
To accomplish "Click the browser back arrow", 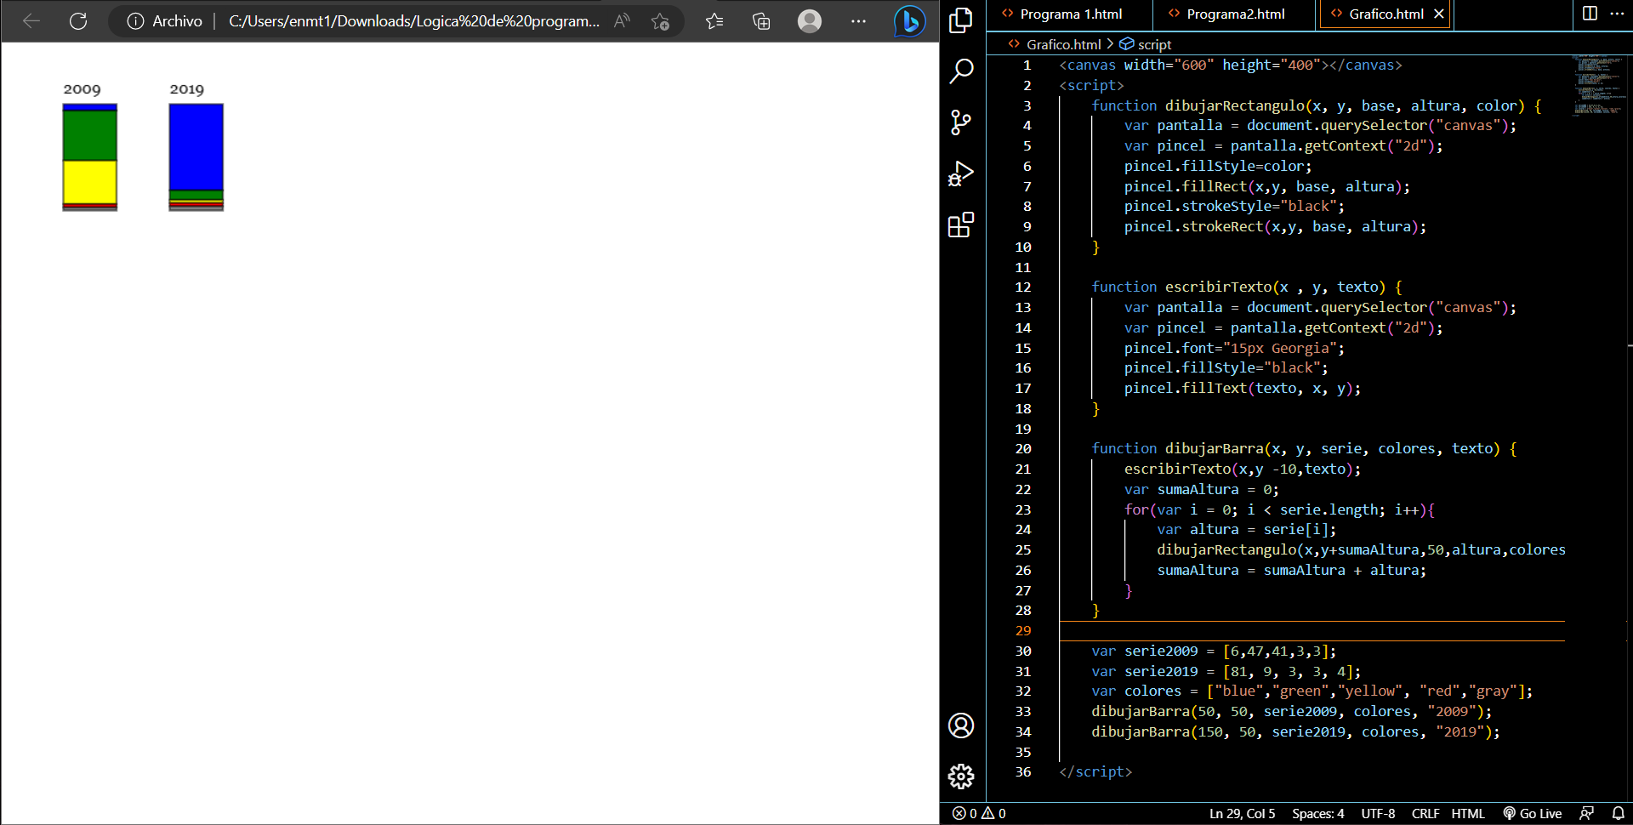I will pos(31,21).
